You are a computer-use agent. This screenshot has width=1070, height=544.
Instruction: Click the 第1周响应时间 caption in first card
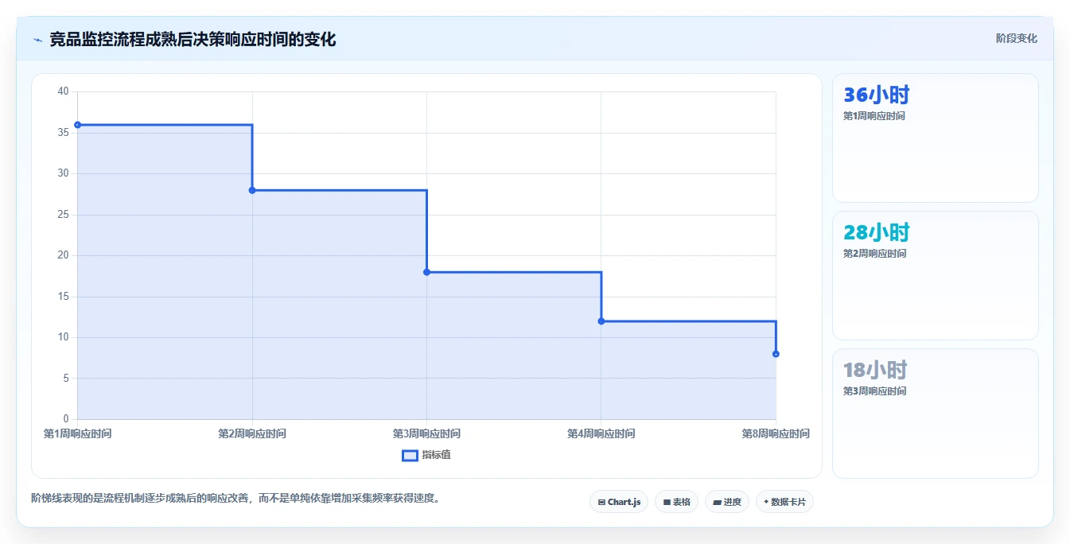pyautogui.click(x=874, y=116)
